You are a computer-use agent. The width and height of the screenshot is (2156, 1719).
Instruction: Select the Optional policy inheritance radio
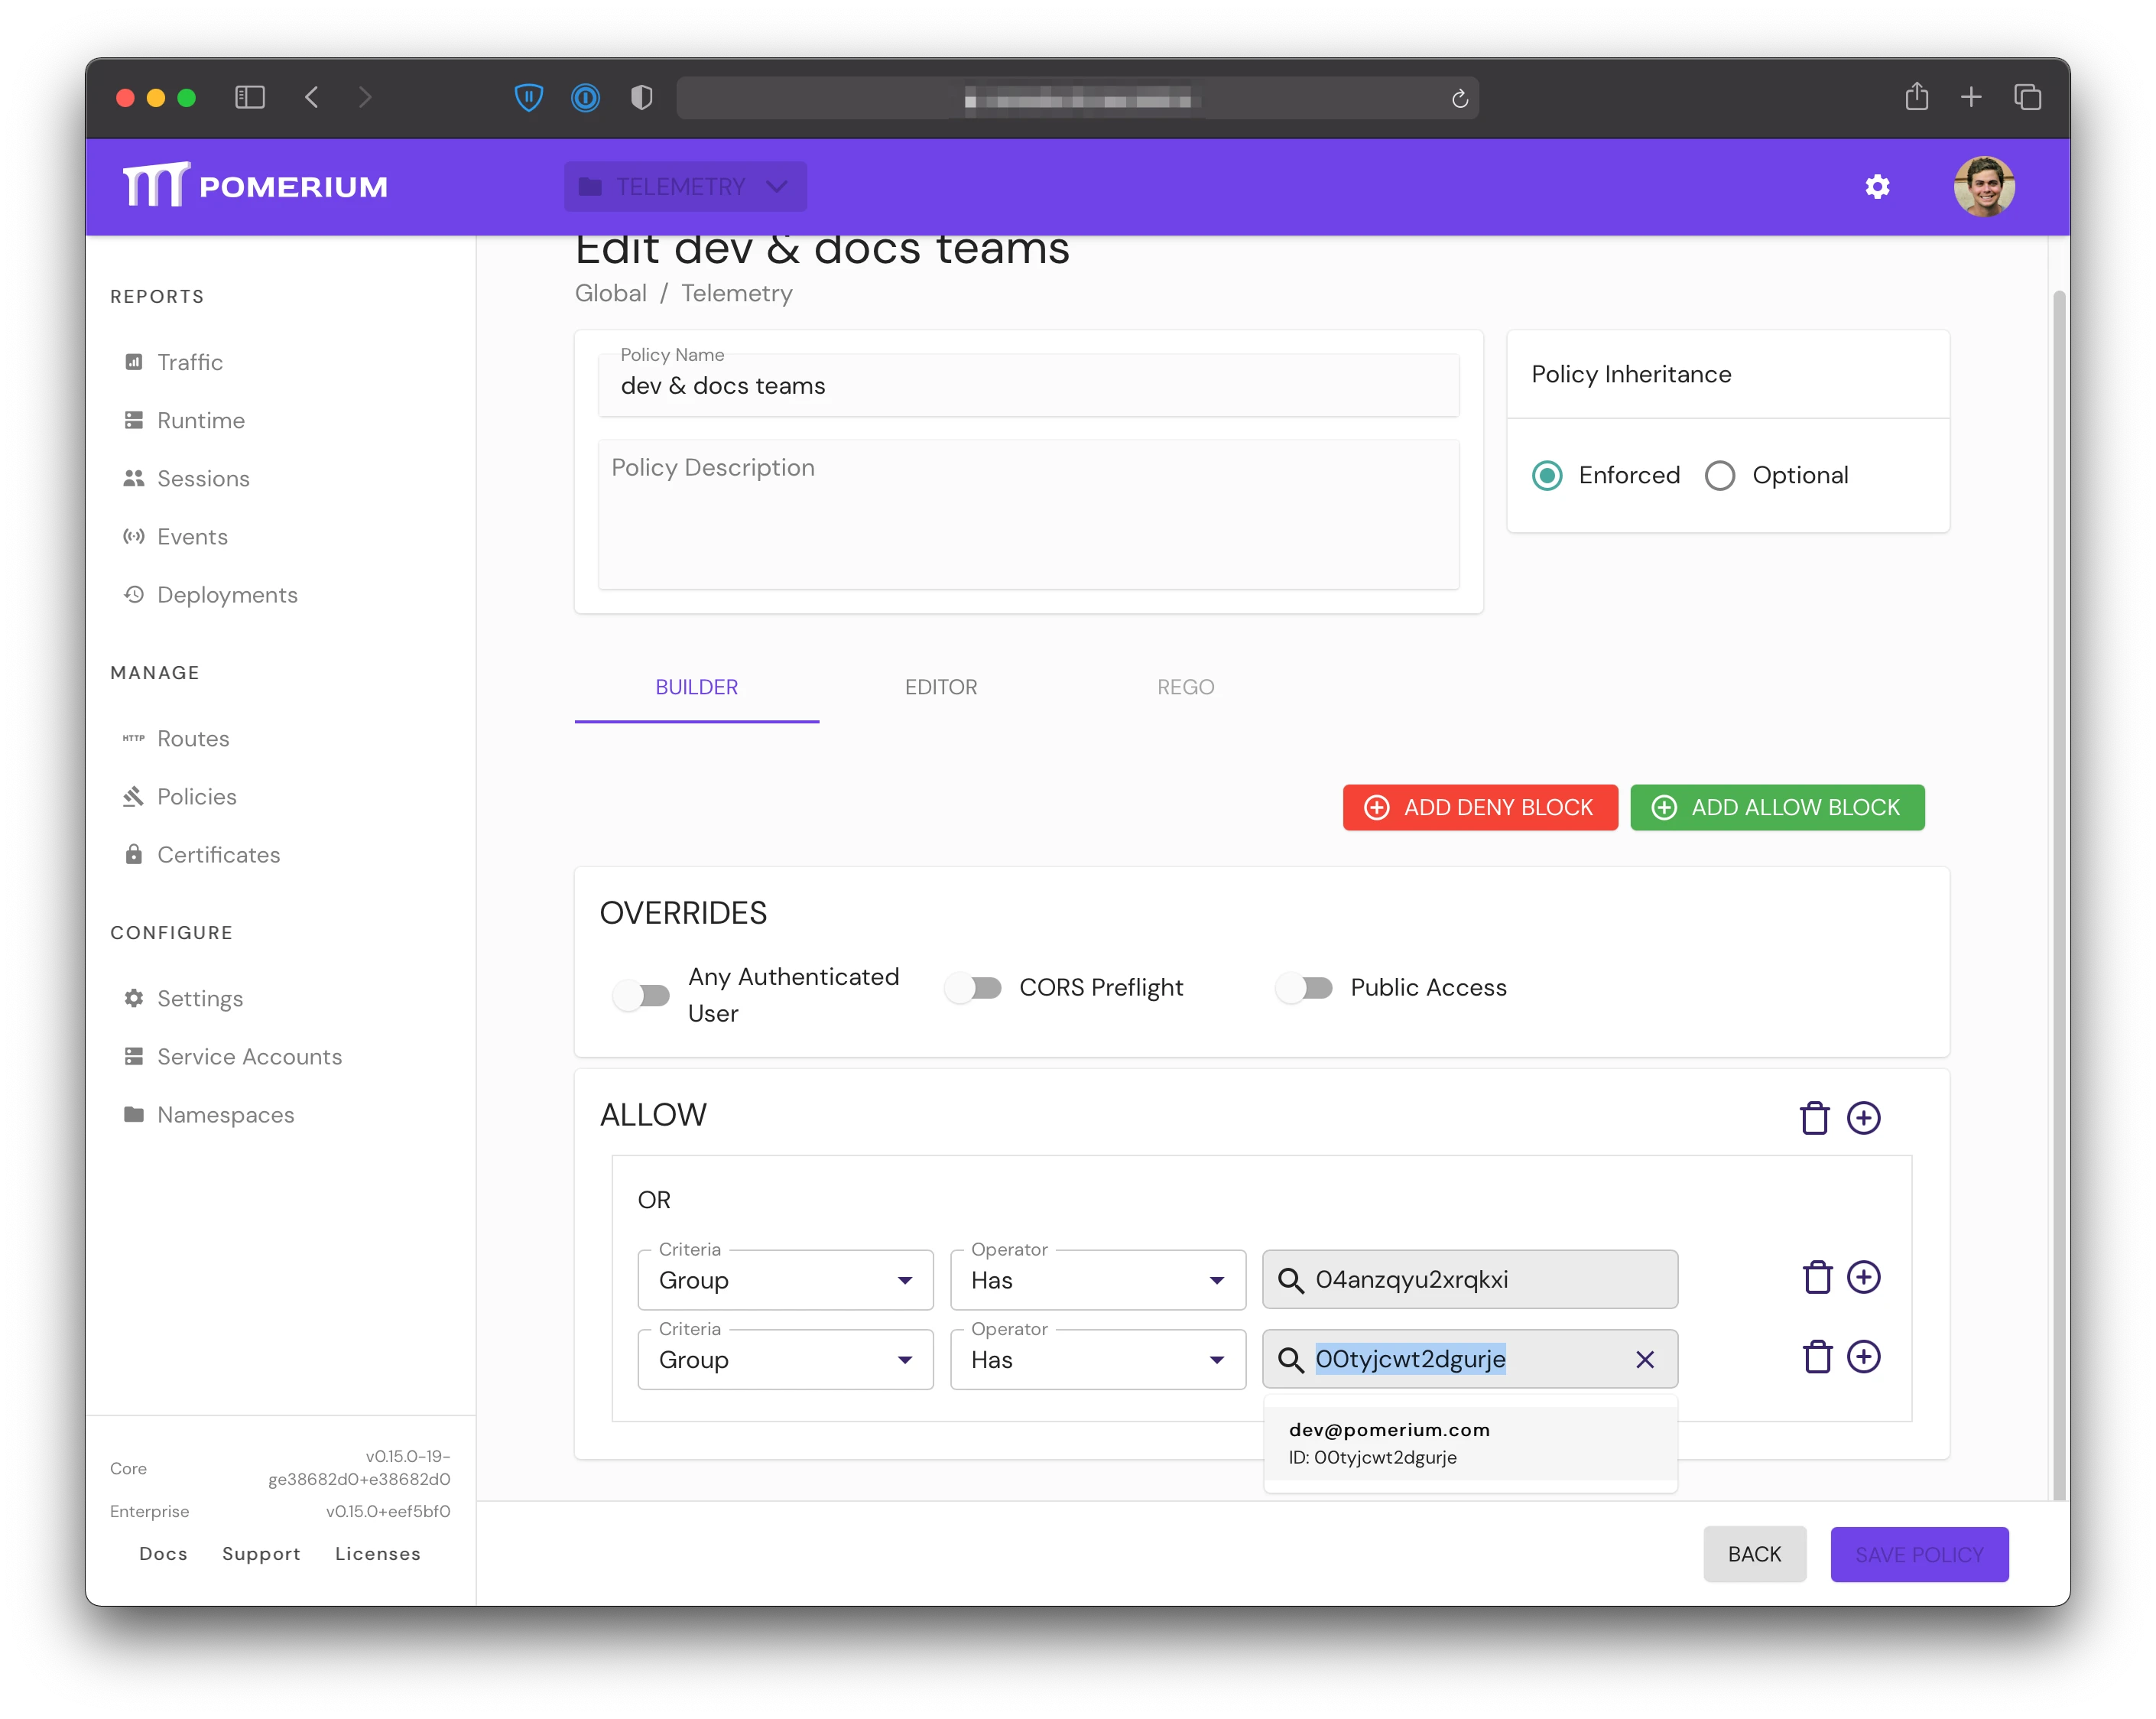click(x=1720, y=476)
